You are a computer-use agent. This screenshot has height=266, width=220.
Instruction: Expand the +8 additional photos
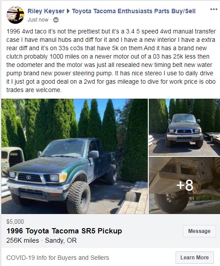184,185
